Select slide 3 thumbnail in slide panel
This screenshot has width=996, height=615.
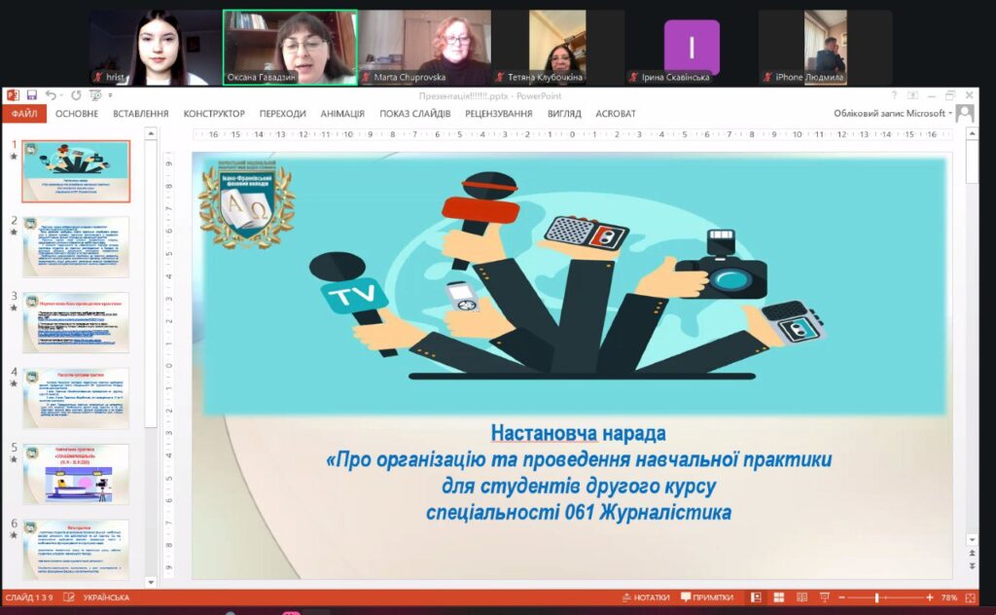pos(76,322)
